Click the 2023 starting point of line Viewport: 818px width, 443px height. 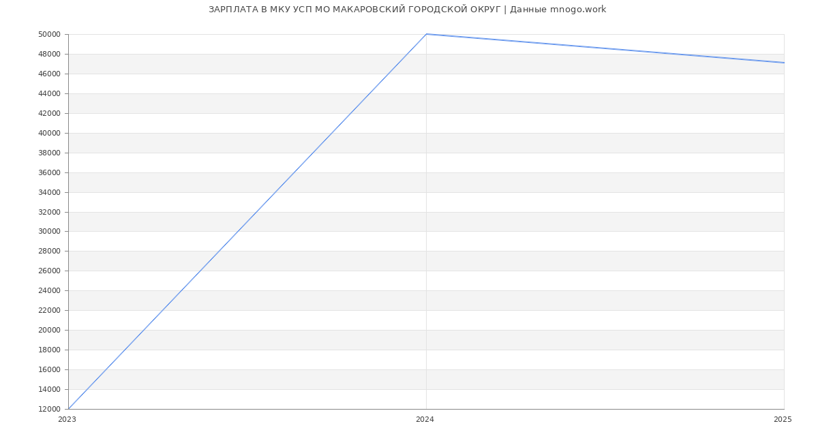(69, 408)
